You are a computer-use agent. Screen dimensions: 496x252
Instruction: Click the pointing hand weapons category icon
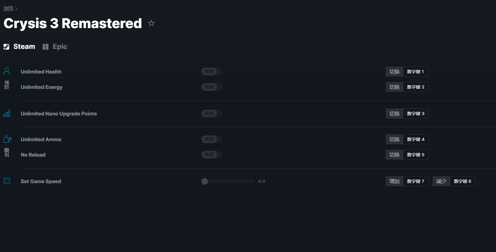pos(7,139)
